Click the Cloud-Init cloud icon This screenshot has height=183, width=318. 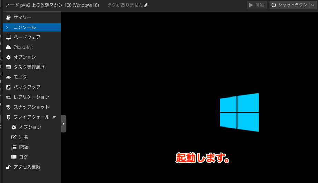point(9,47)
